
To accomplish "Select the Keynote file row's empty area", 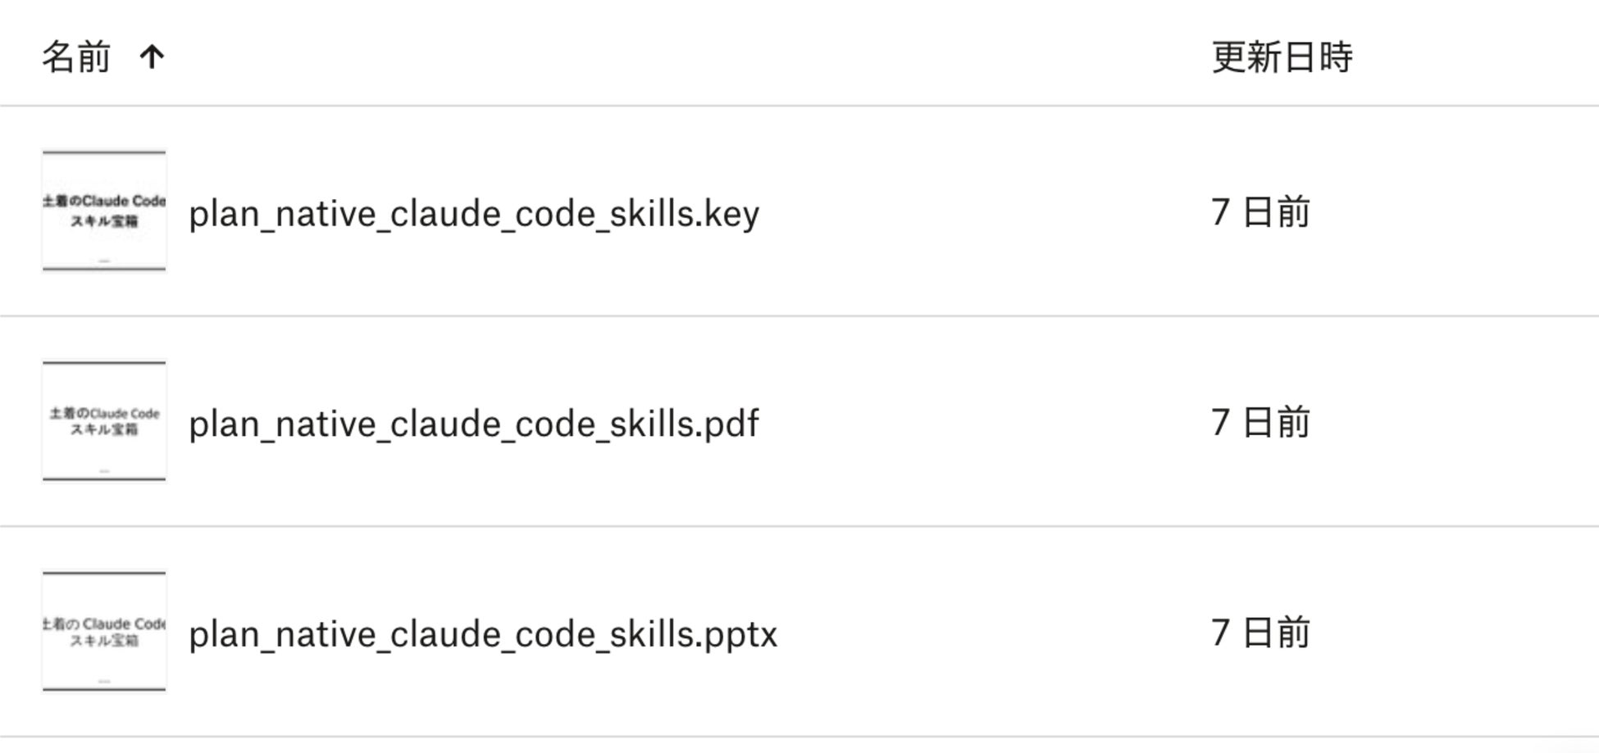I will [984, 211].
